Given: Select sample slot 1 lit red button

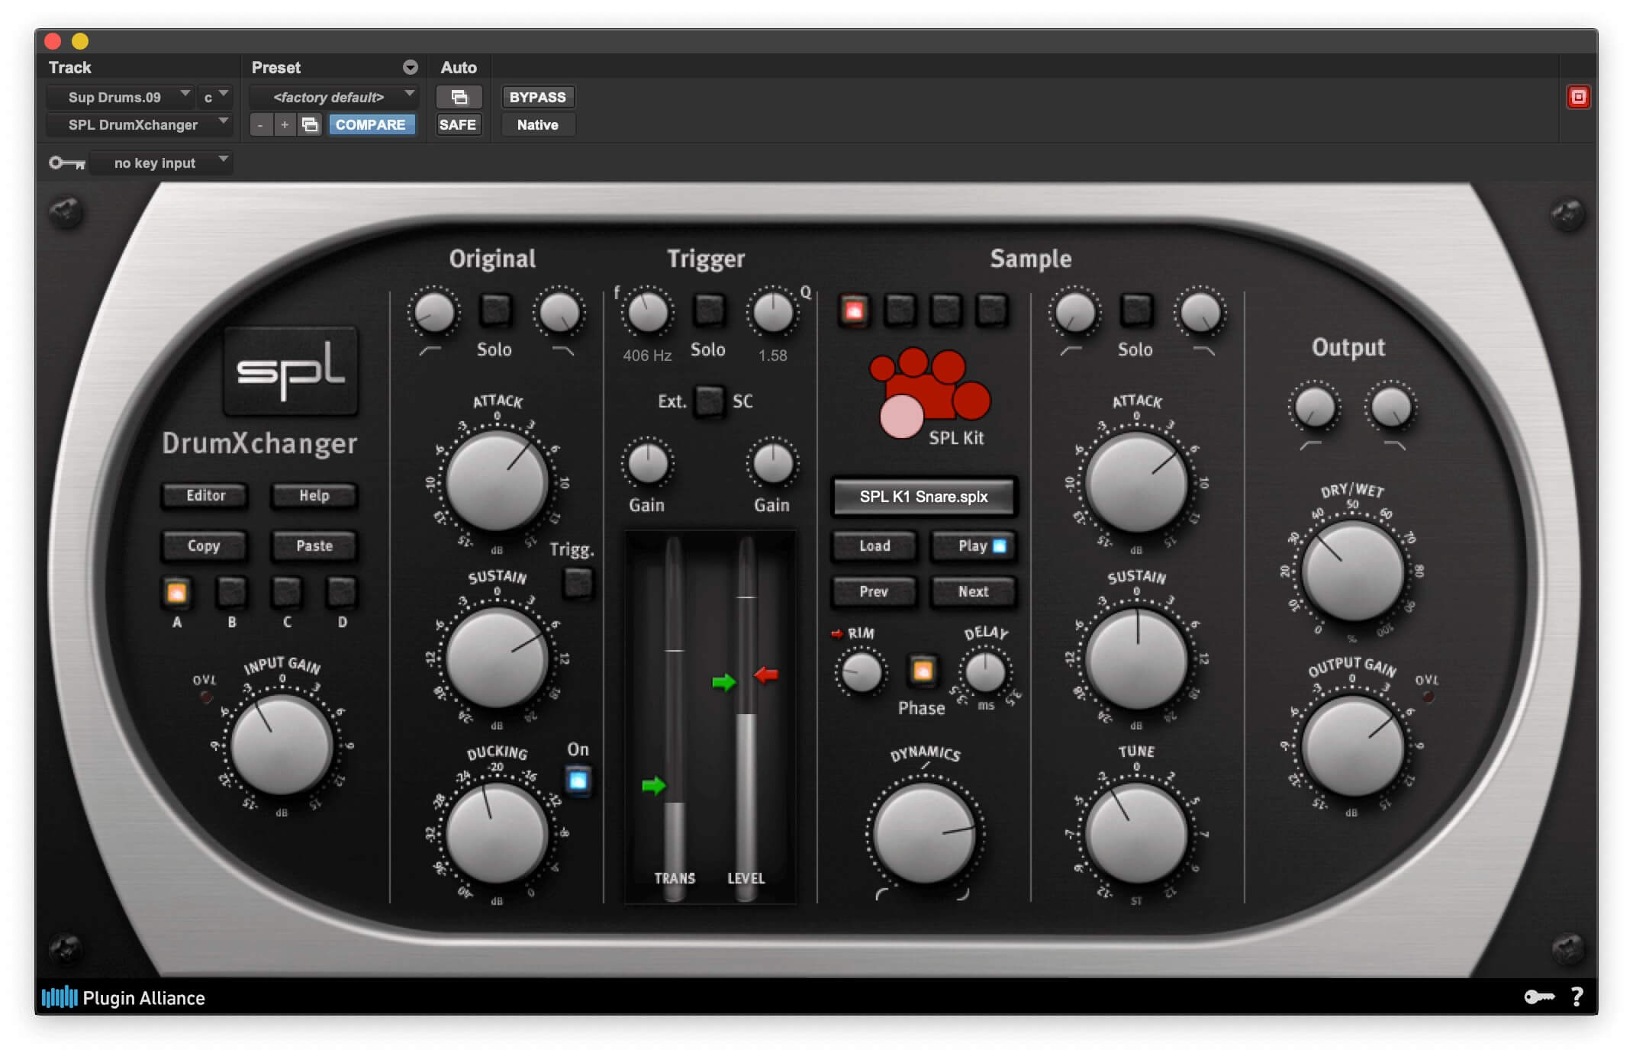Looking at the screenshot, I should click(x=854, y=311).
